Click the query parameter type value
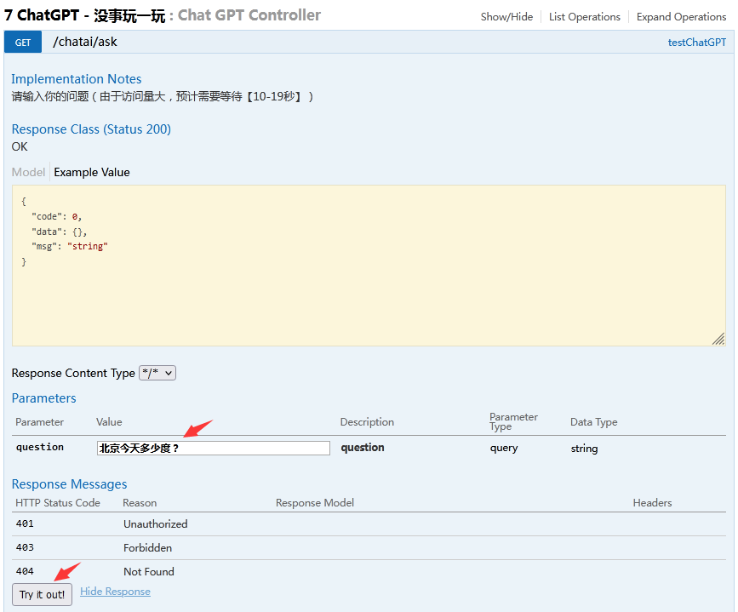738x612 pixels. (504, 449)
